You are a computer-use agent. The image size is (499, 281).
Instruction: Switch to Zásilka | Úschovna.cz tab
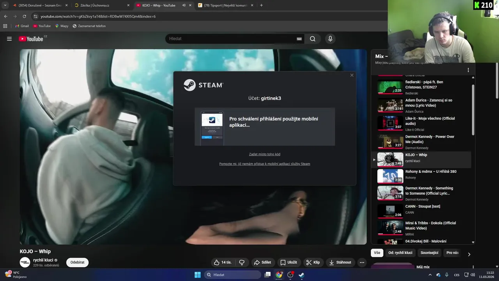pyautogui.click(x=101, y=5)
